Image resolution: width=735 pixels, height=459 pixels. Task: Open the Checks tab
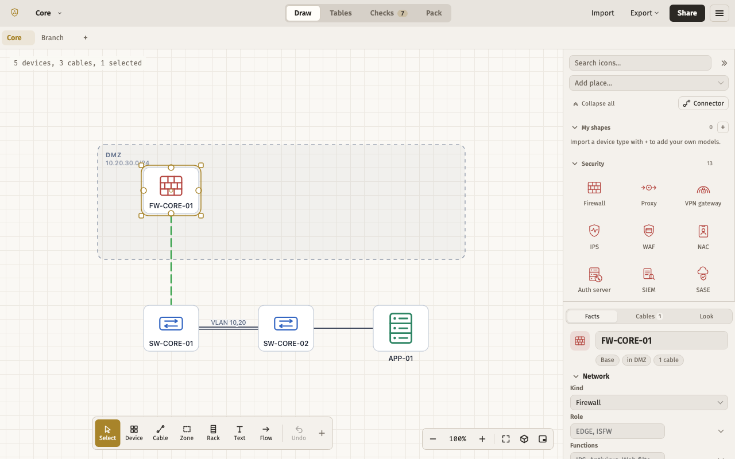(x=388, y=13)
